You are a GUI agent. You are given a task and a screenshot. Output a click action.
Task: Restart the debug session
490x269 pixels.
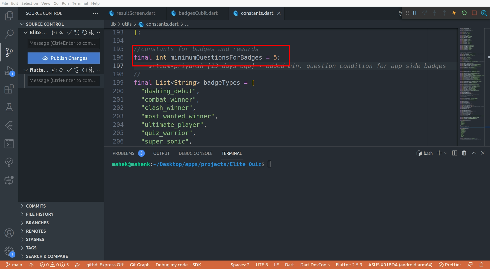464,13
